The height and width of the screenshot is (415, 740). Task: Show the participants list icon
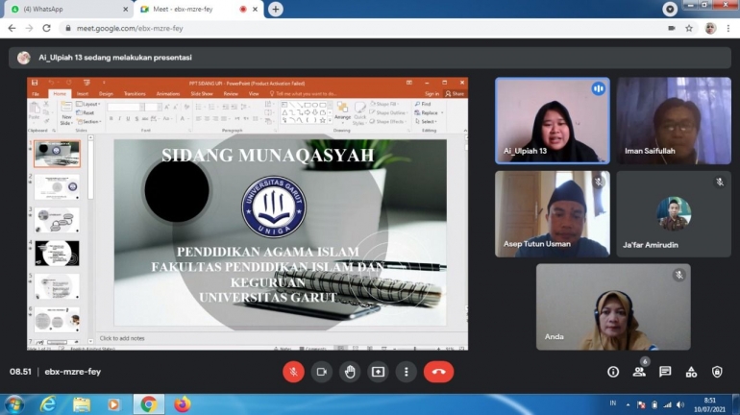point(639,372)
